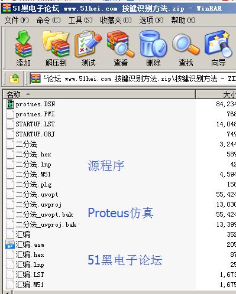
Task: Sort by the 大小 size column header
Action: click(x=216, y=94)
